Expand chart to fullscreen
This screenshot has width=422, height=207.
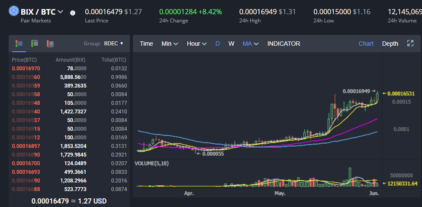point(410,44)
